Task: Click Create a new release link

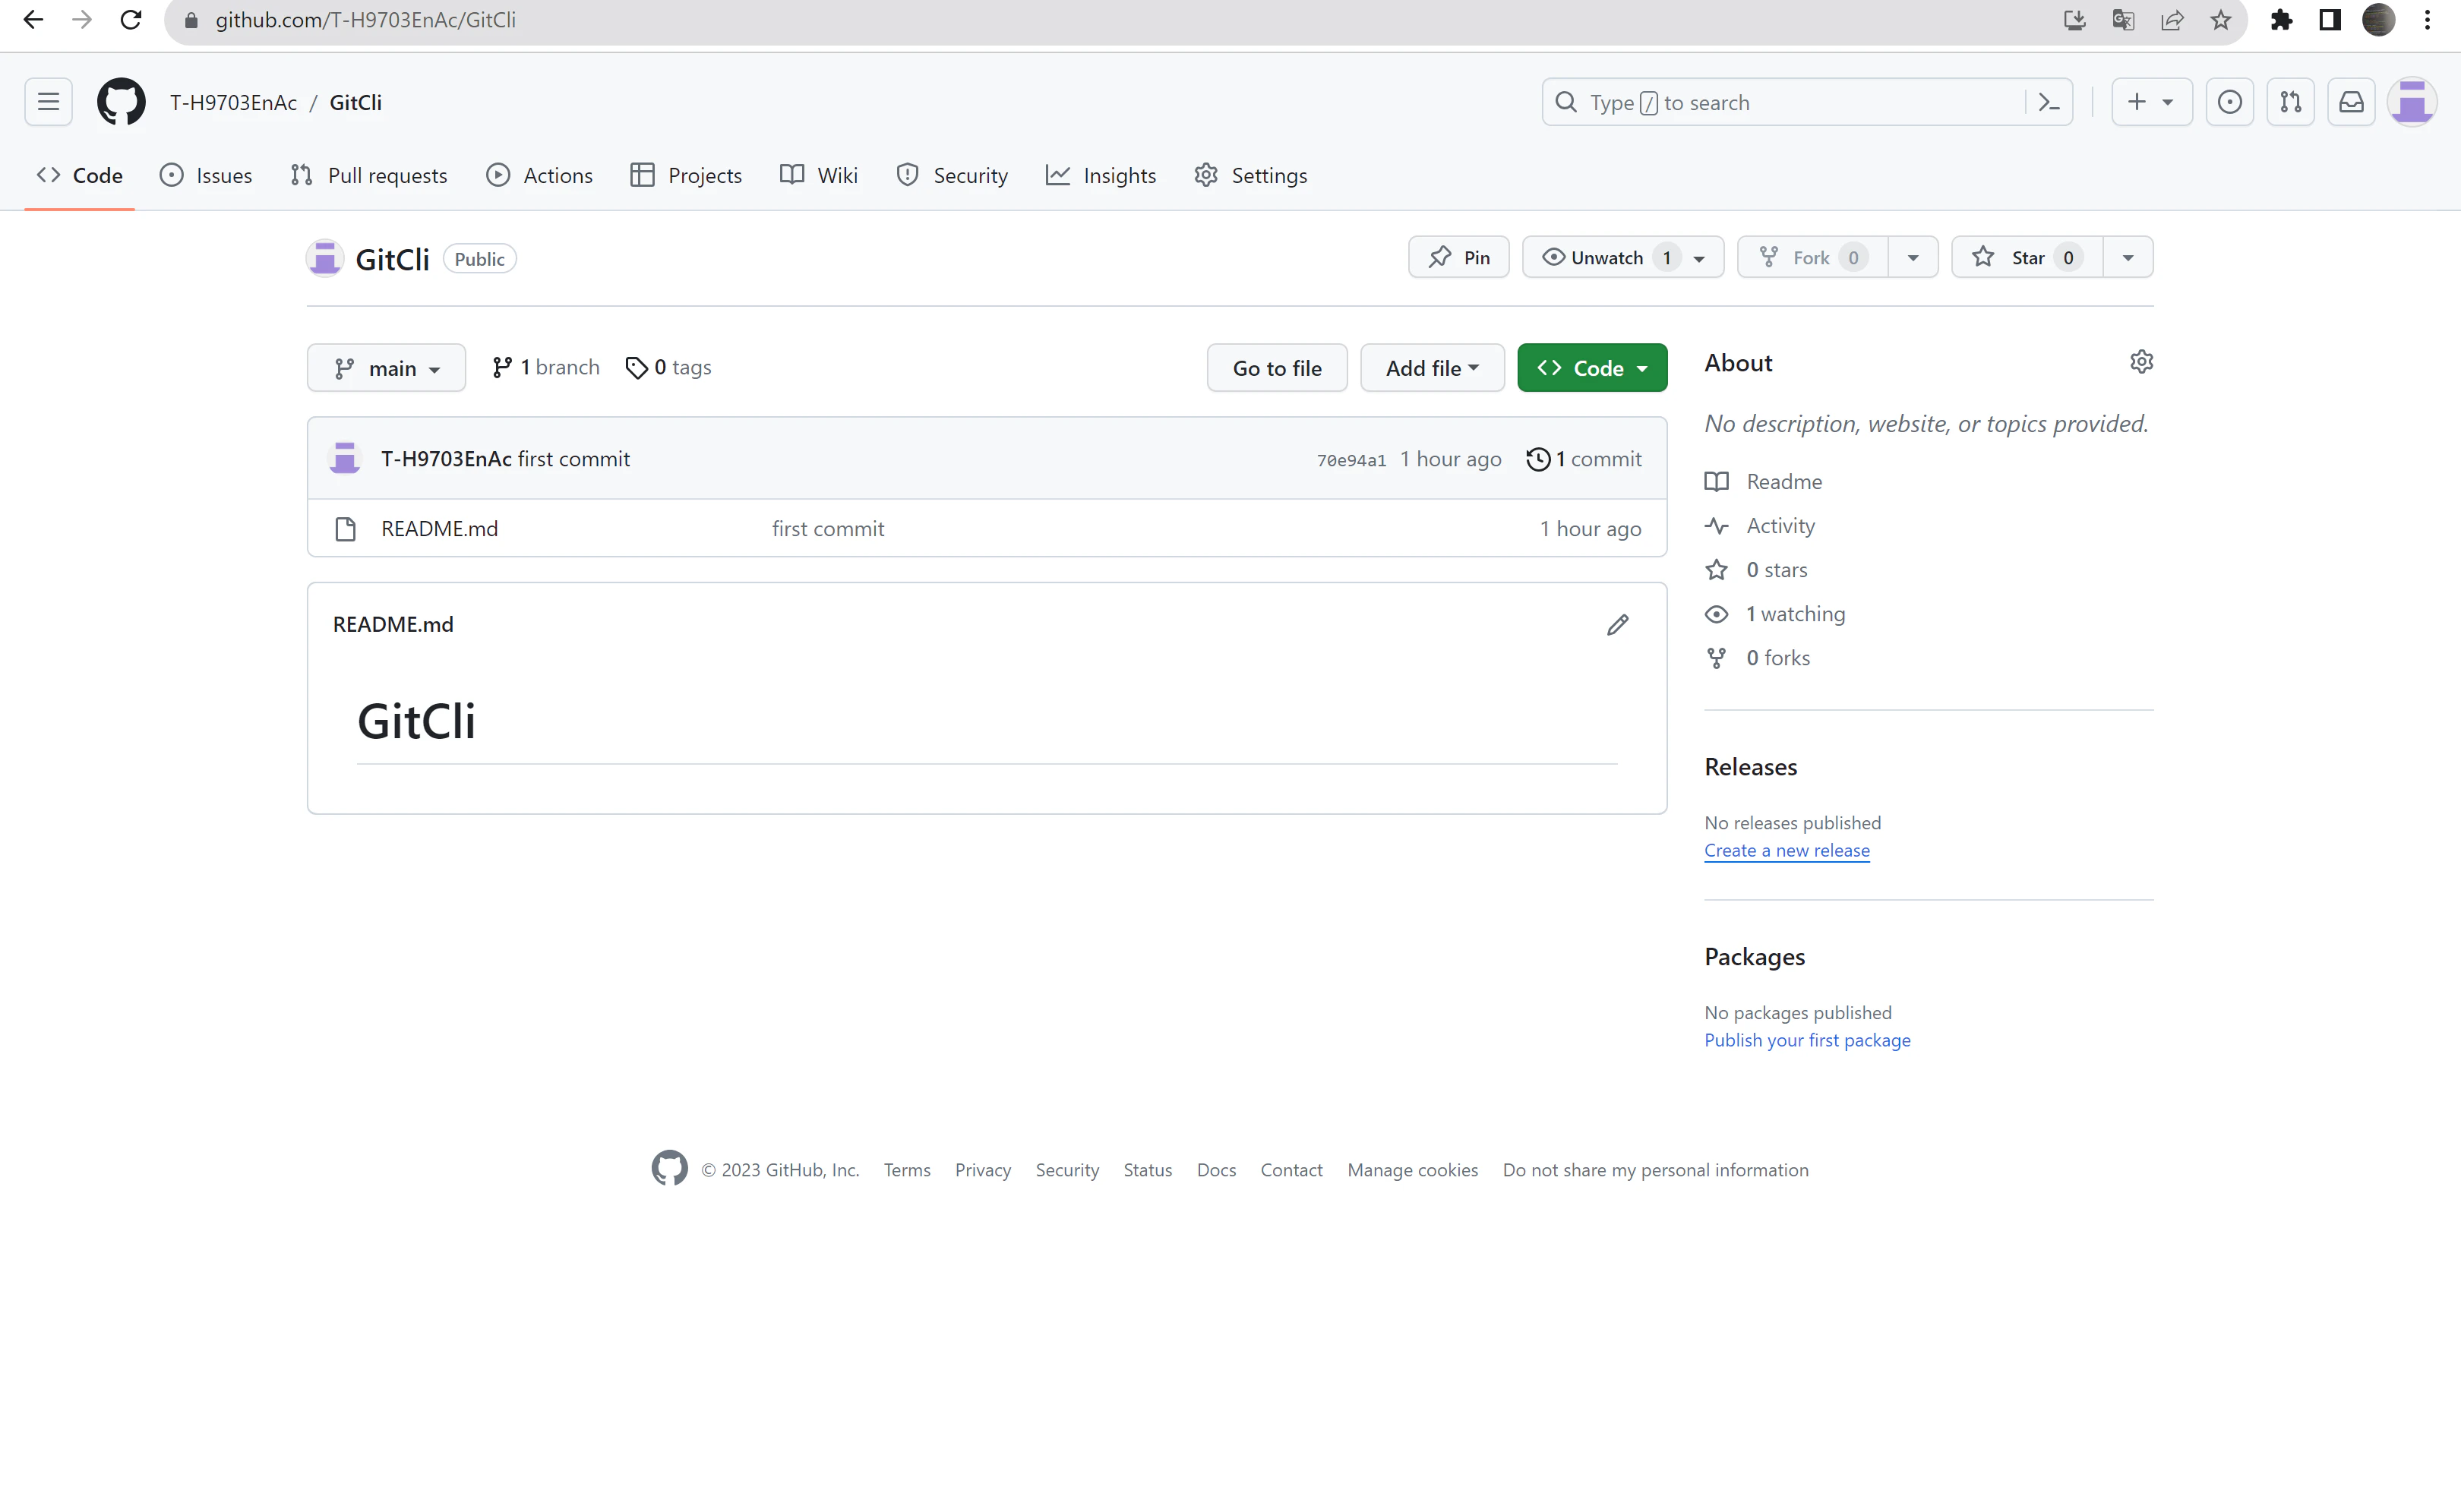Action: [1786, 850]
